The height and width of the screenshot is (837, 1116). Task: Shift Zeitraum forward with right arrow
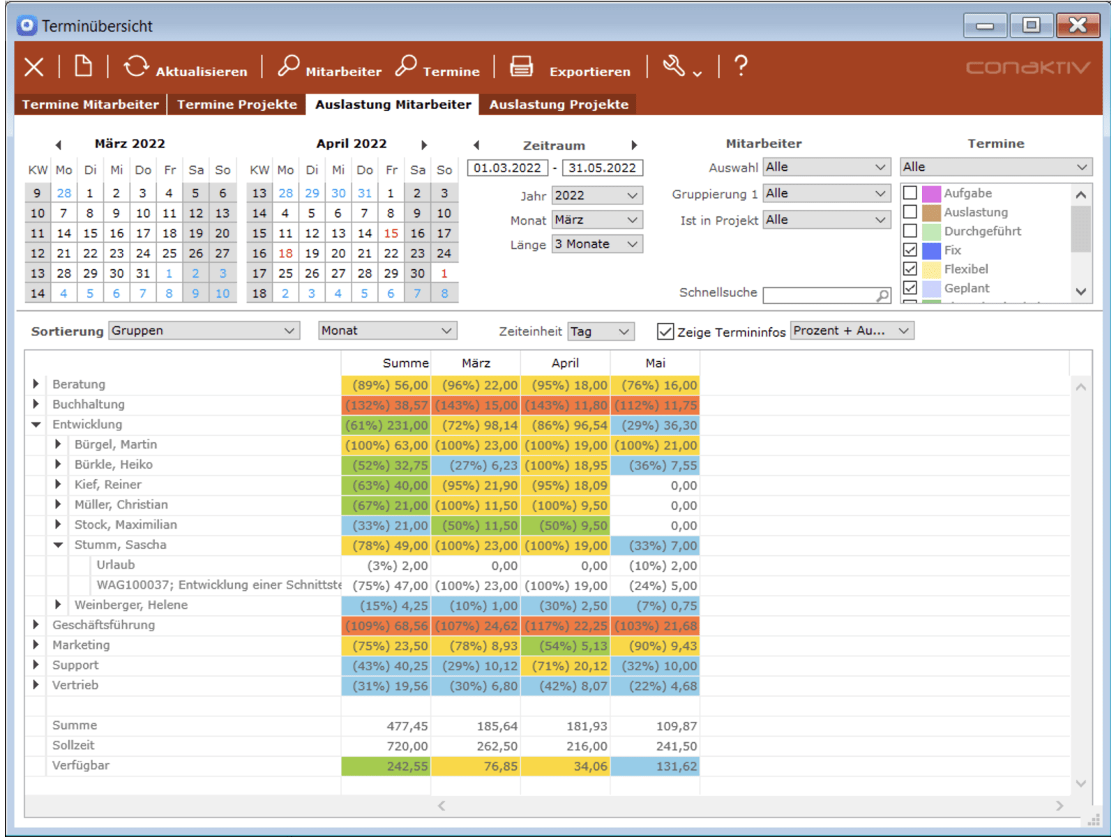pos(633,145)
